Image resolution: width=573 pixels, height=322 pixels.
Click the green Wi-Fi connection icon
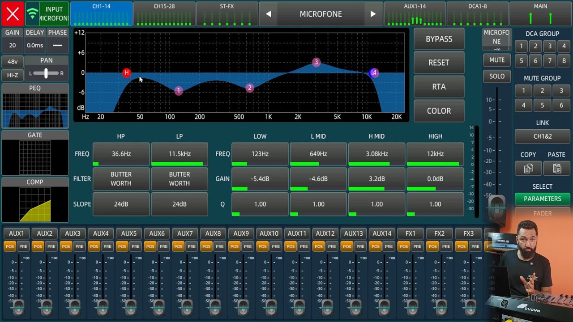point(32,14)
